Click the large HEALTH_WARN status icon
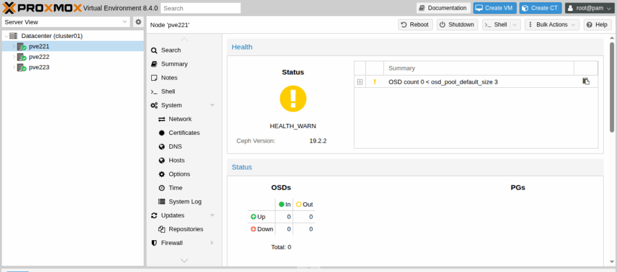Screen dimensions: 617x272 tap(293, 99)
